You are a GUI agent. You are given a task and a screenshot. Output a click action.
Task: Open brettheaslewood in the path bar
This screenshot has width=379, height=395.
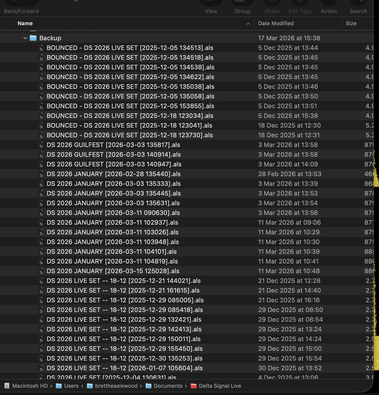point(116,386)
